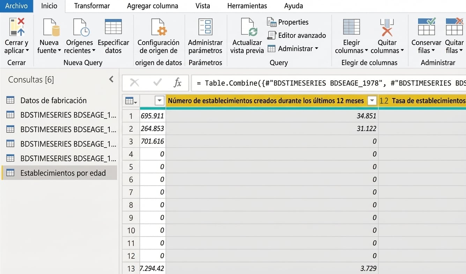Image resolution: width=466 pixels, height=274 pixels.
Task: Click cell value 34.851
Action: (367, 116)
